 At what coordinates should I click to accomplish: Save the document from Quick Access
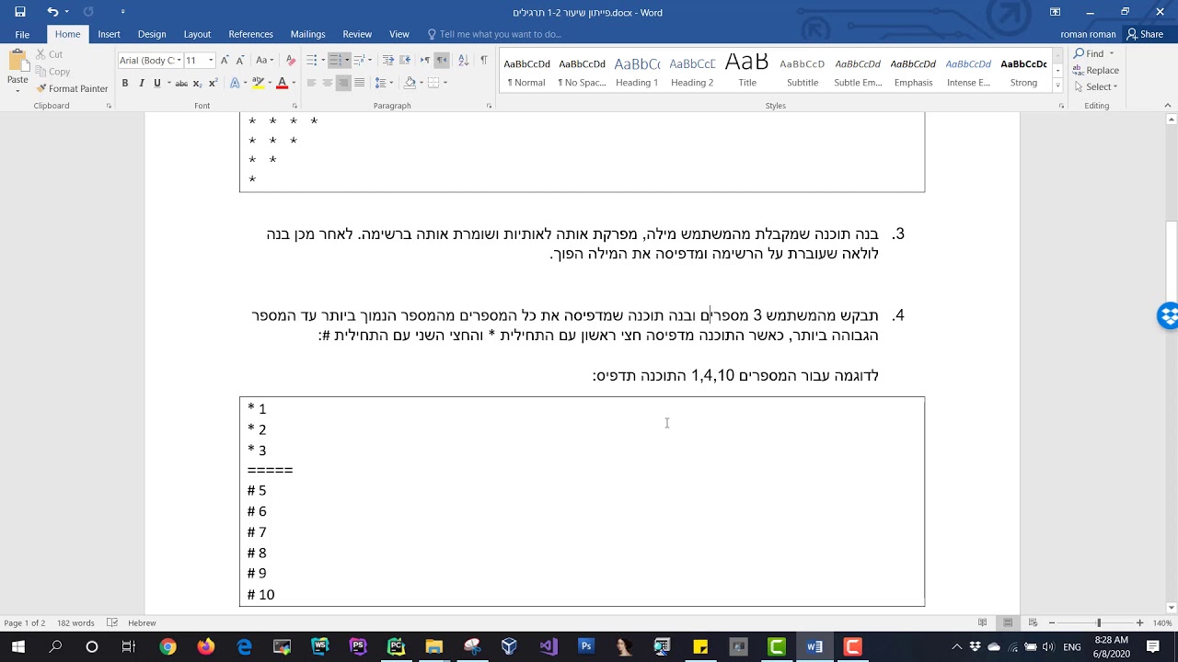pyautogui.click(x=20, y=12)
